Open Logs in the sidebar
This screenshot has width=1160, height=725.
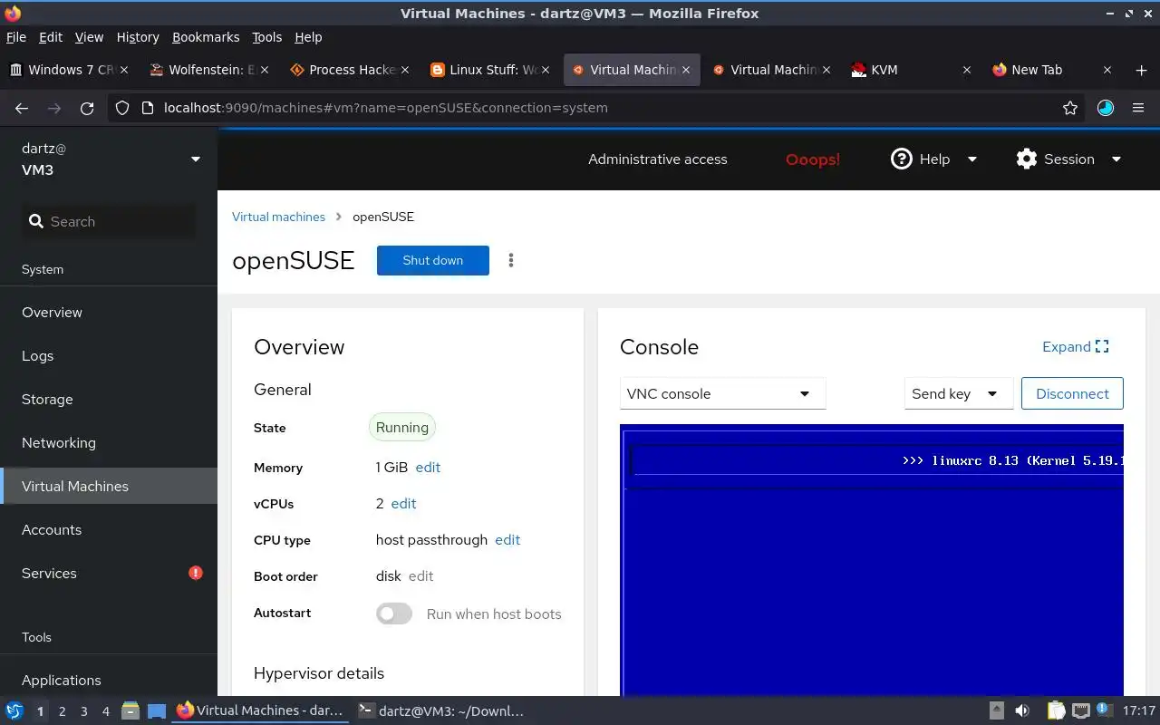tap(109, 355)
